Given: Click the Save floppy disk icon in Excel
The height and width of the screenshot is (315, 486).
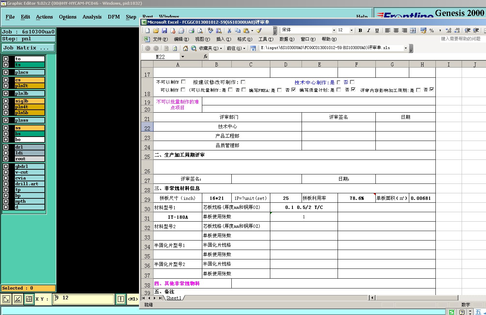Looking at the screenshot, I should pos(164,31).
